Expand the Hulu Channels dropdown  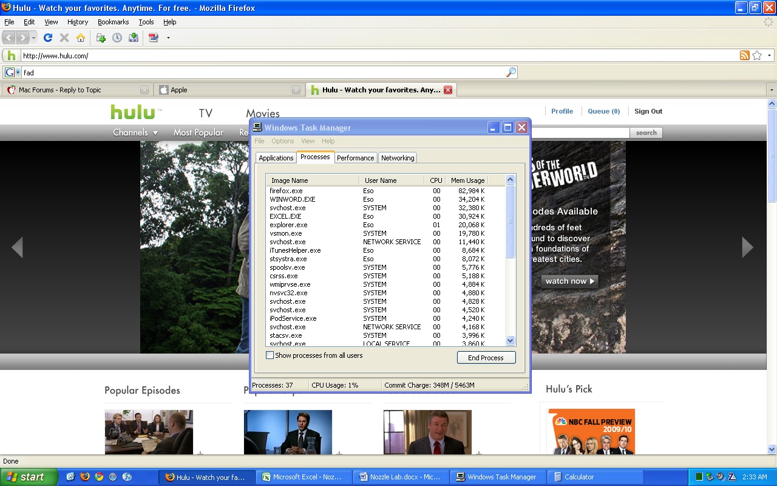click(135, 132)
